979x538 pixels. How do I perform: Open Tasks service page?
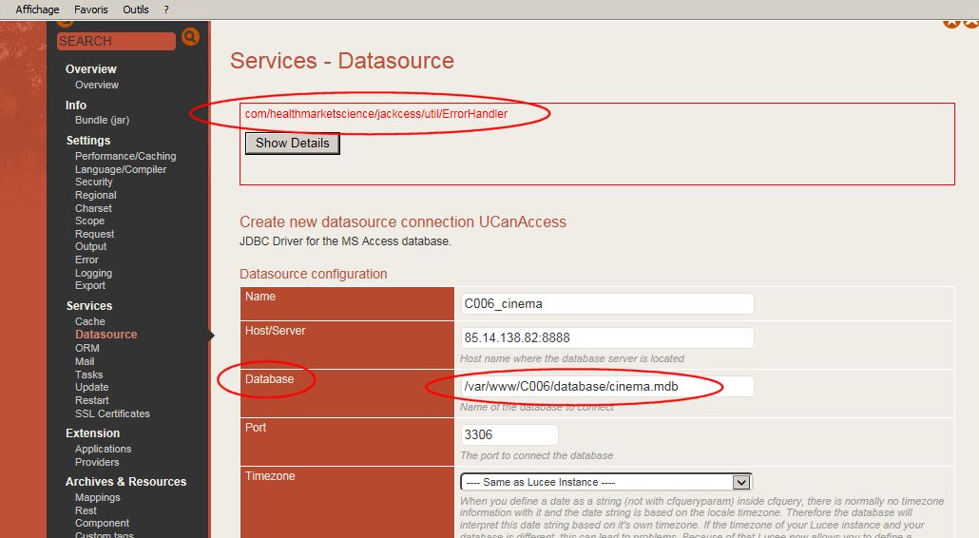(x=88, y=375)
